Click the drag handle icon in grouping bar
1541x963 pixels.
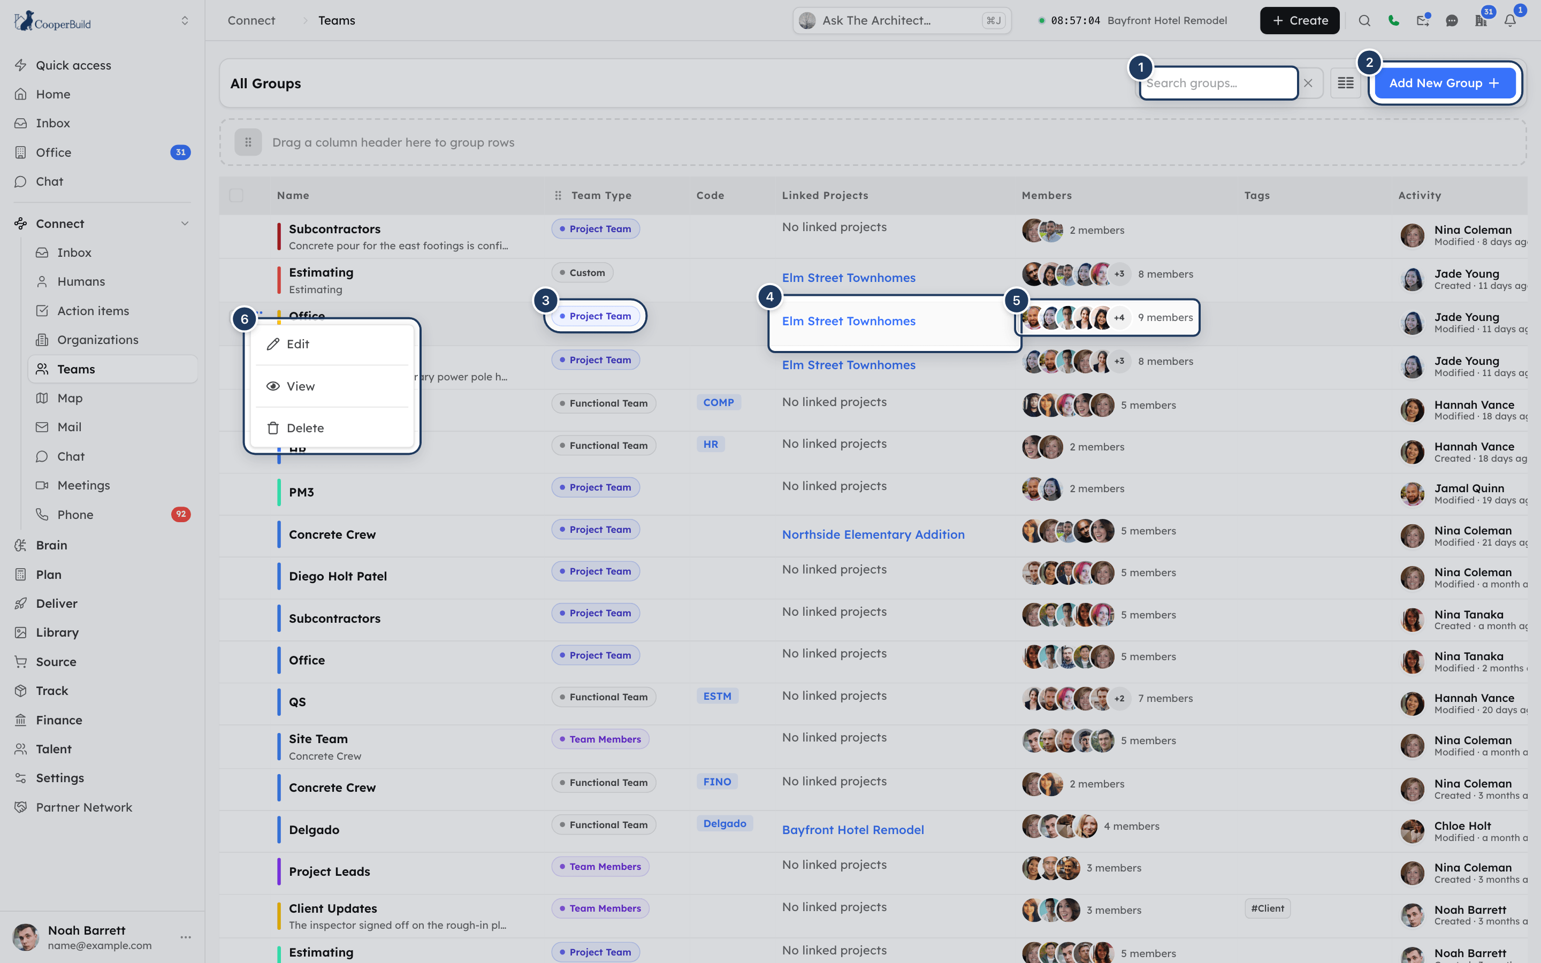248,142
